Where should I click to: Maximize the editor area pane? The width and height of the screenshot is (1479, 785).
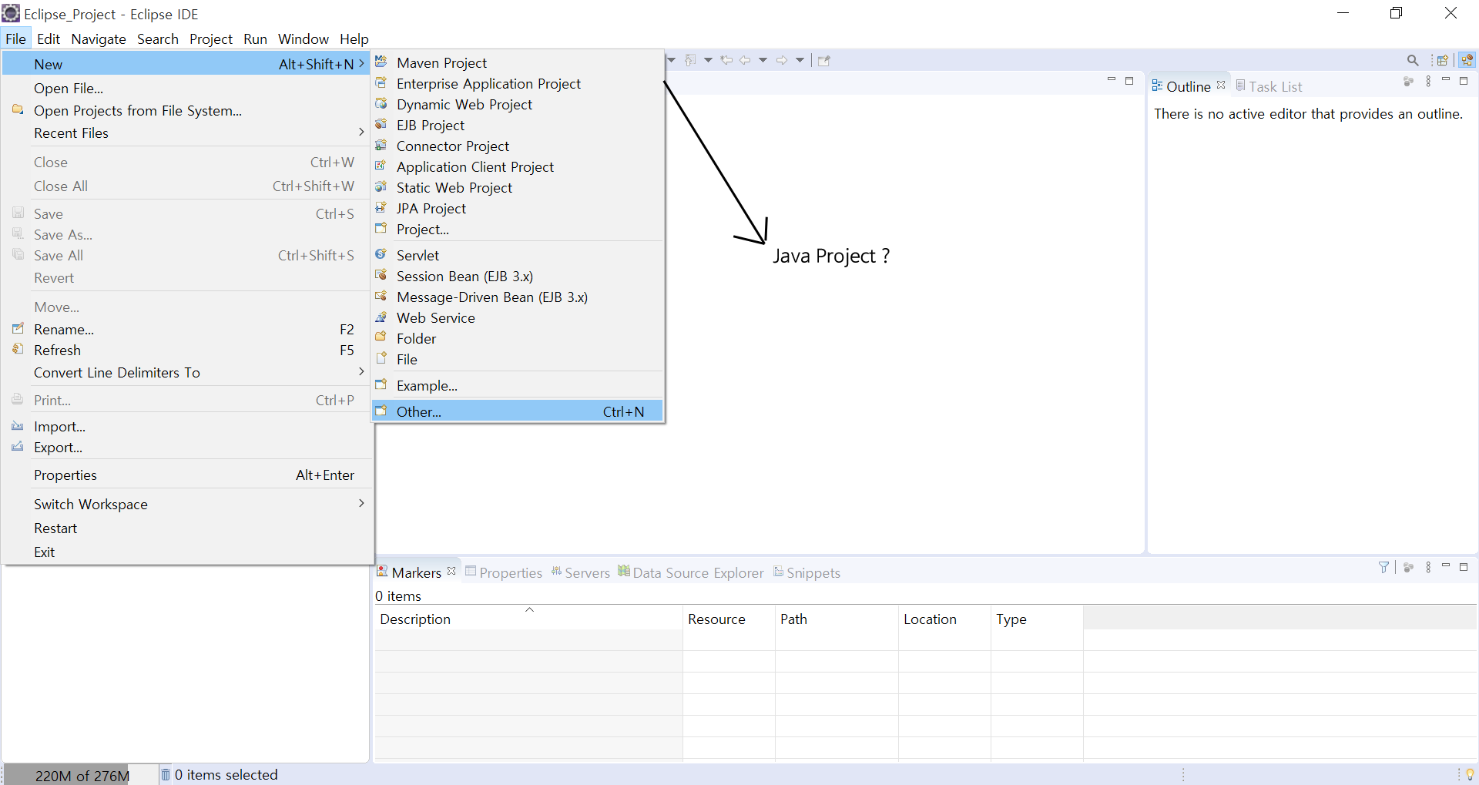click(1129, 80)
